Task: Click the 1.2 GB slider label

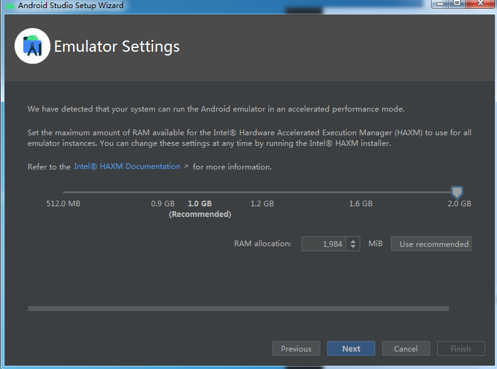Action: tap(262, 203)
